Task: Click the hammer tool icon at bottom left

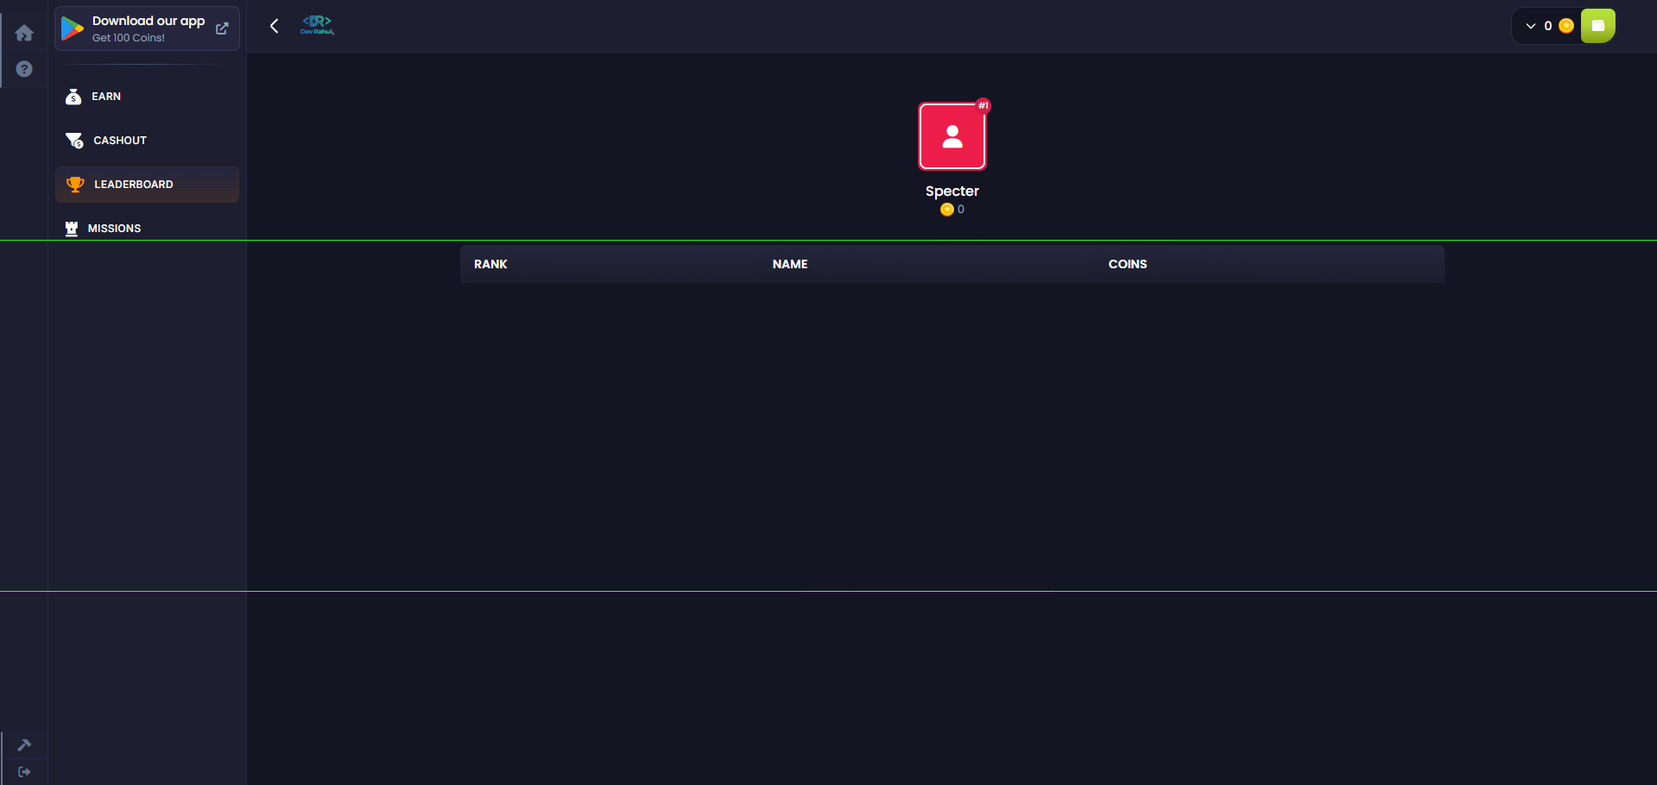Action: click(24, 744)
